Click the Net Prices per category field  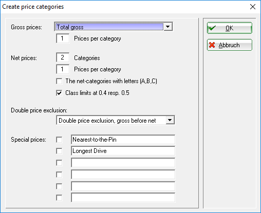click(63, 69)
